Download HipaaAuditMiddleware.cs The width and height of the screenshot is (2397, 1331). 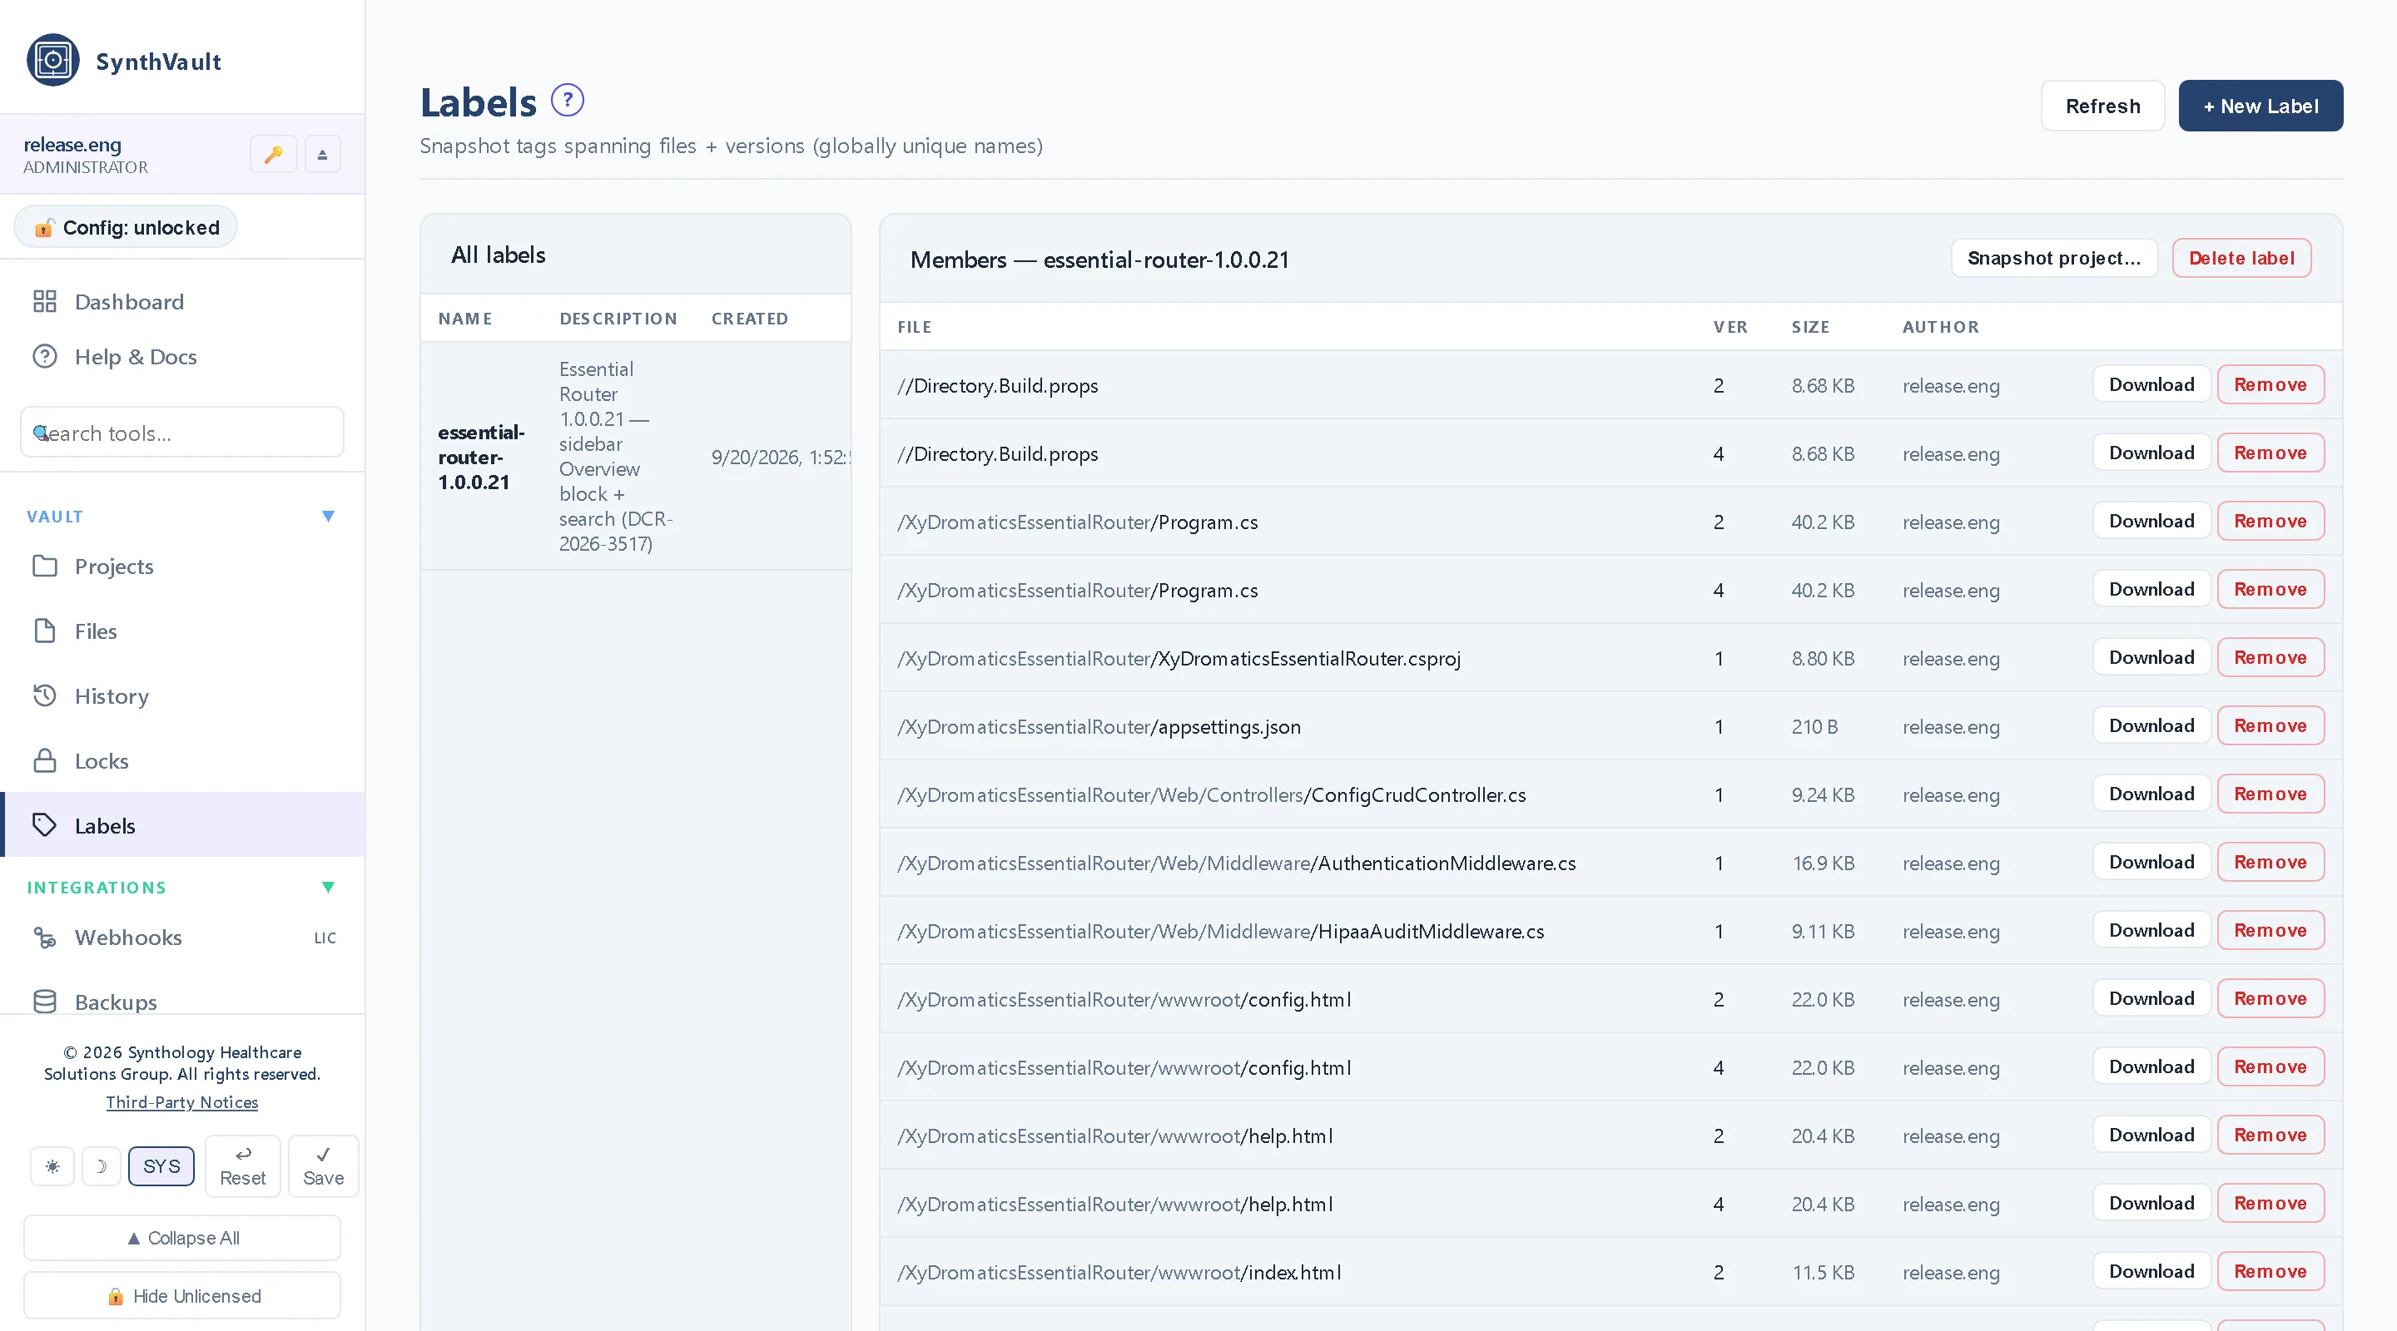point(2151,931)
